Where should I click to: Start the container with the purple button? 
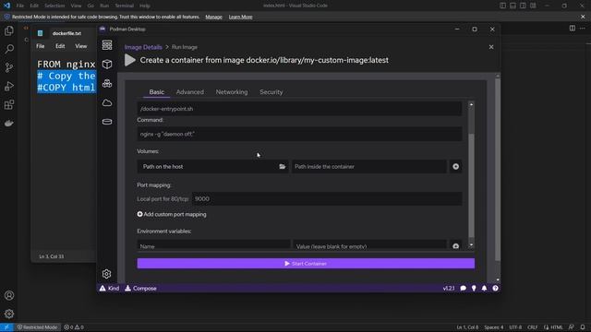point(306,264)
